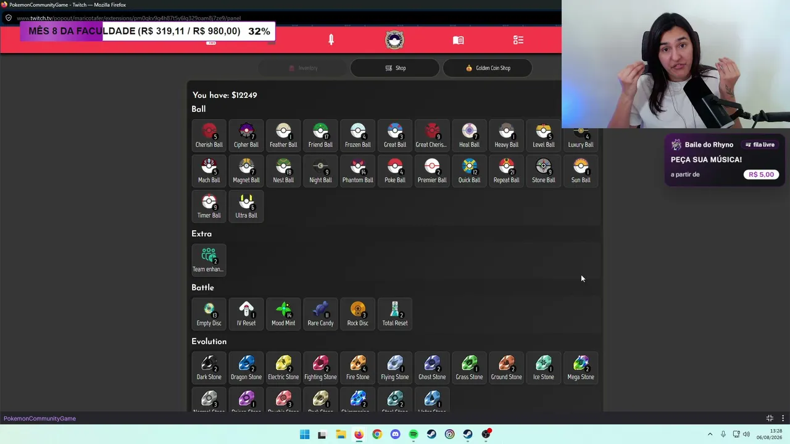Select the Frozen Ball item

(358, 136)
